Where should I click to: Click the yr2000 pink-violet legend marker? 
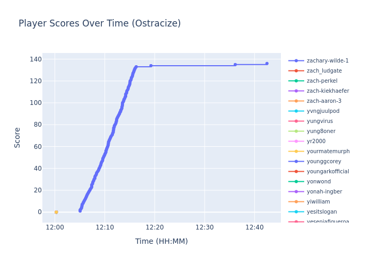[296, 142]
